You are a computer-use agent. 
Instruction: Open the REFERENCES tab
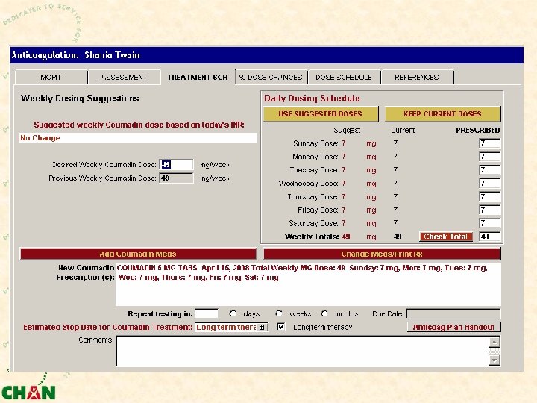(x=417, y=77)
